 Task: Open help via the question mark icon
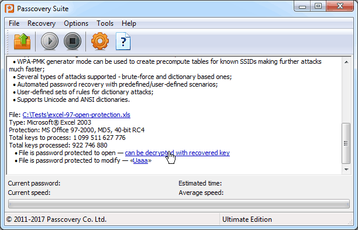[x=123, y=42]
